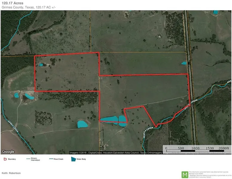Screen dimensions: 232x179
Task: Click the 2000ft label on scale bar
Action: (x=224, y=148)
